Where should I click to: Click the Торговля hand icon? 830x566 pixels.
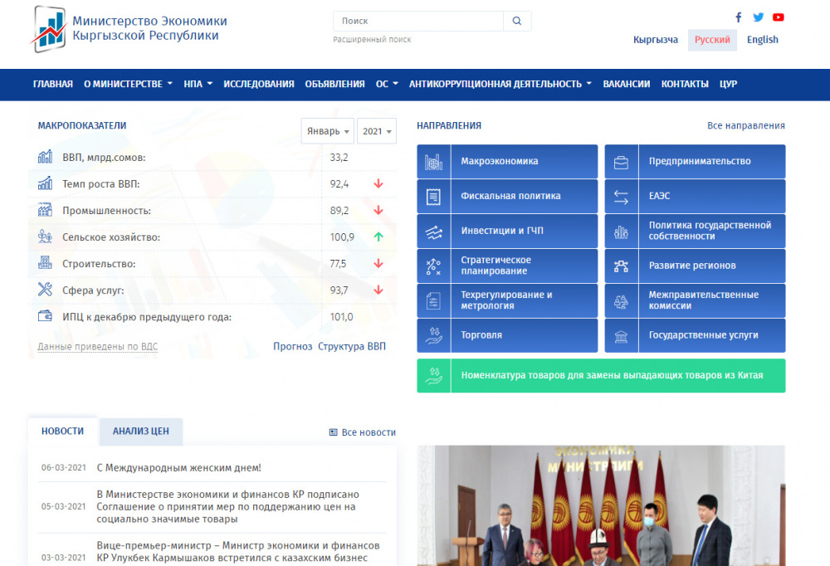[433, 336]
